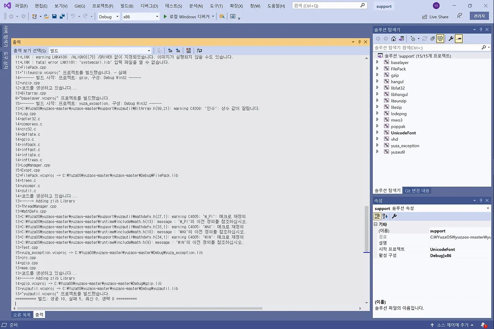This screenshot has width=494, height=329.
Task: Click the camera/screenshot toolbar icon
Action: tap(233, 17)
